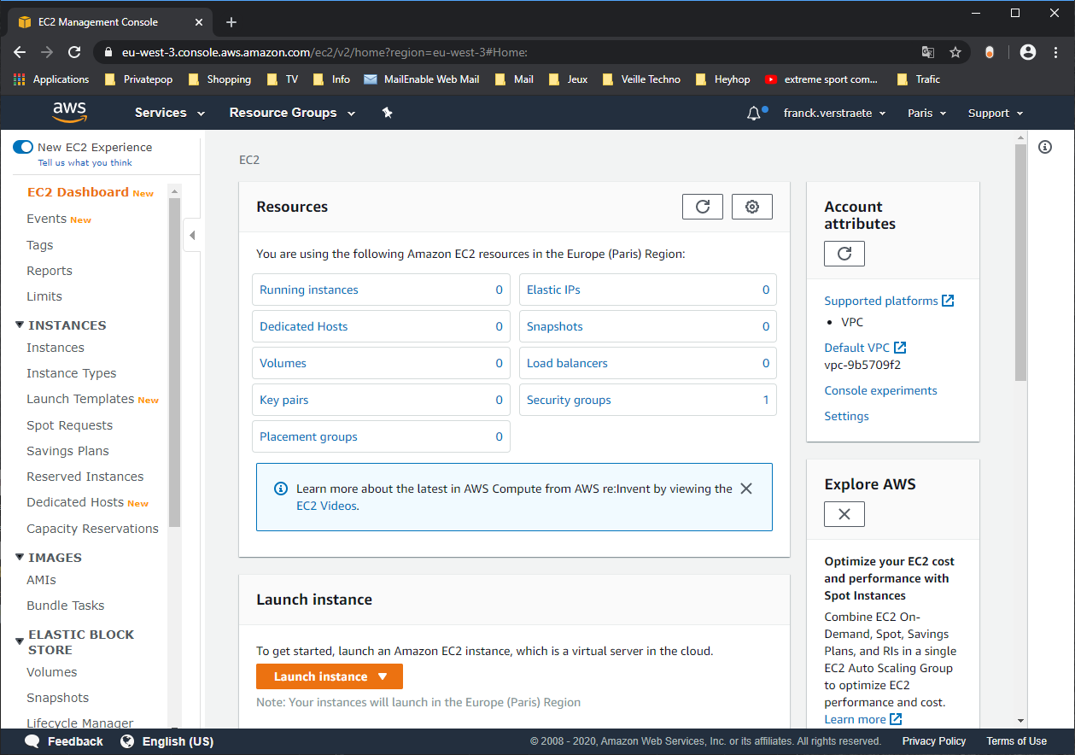The width and height of the screenshot is (1075, 755).
Task: Click the external link icon beside Default VPC
Action: click(900, 348)
